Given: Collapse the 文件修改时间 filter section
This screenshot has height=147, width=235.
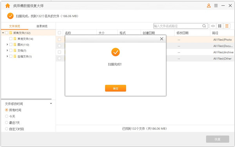Looking at the screenshot, I should coord(51,103).
